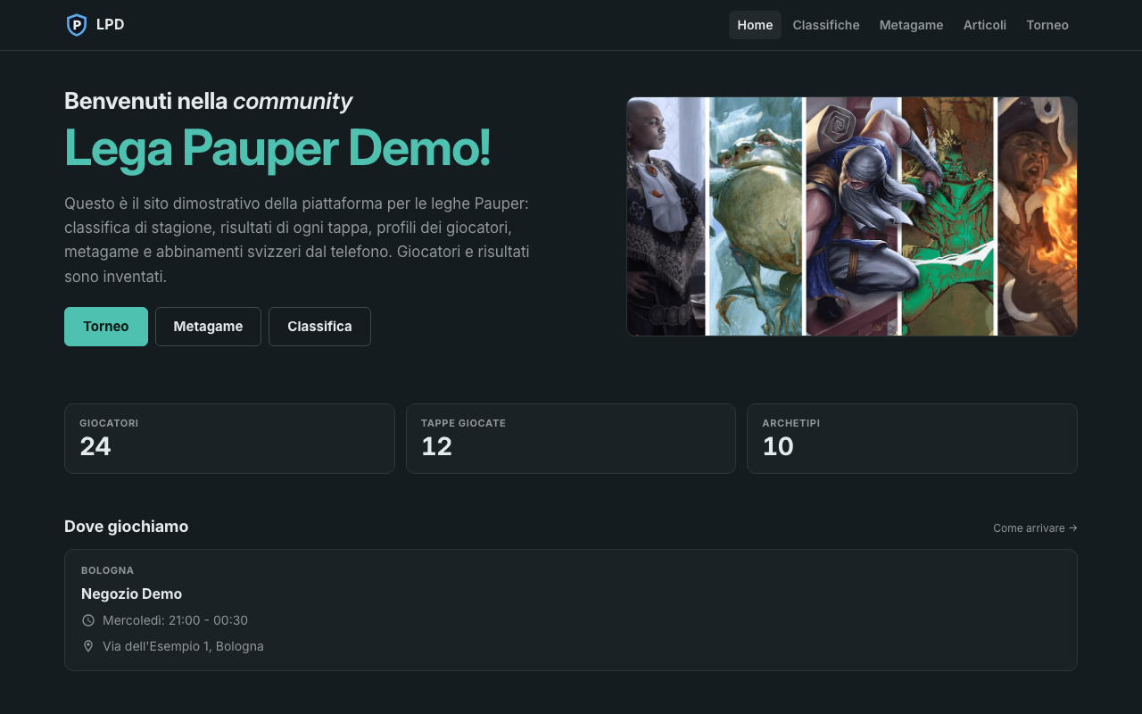The width and height of the screenshot is (1142, 714).
Task: Select the Tappe giocate 12 stat card
Action: [x=571, y=438]
